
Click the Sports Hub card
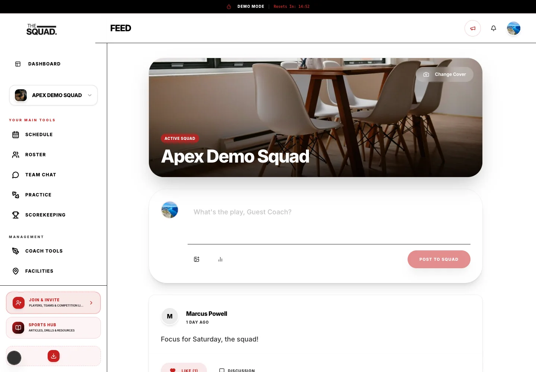point(53,328)
